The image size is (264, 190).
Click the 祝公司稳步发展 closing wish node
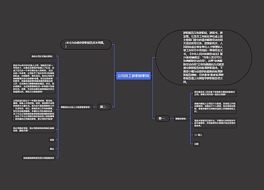tap(34, 129)
